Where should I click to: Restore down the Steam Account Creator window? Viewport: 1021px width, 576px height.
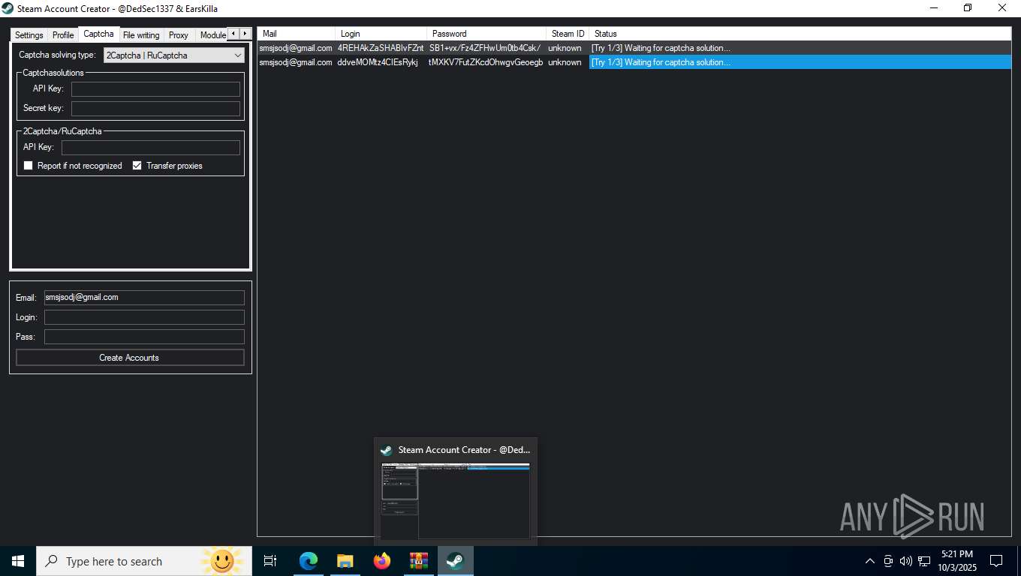(x=968, y=8)
